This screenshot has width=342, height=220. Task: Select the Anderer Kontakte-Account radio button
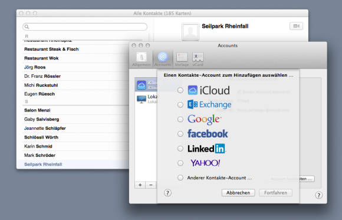pyautogui.click(x=180, y=178)
